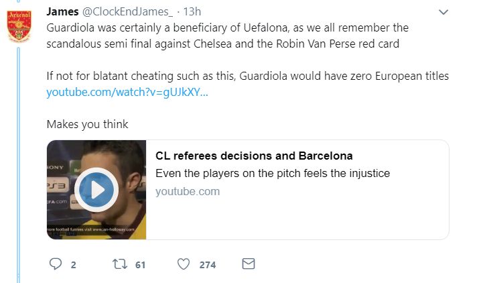Click the tweet text mentioning Guardiola and Uefalona
Screen dimensions: 481x283
[227, 36]
